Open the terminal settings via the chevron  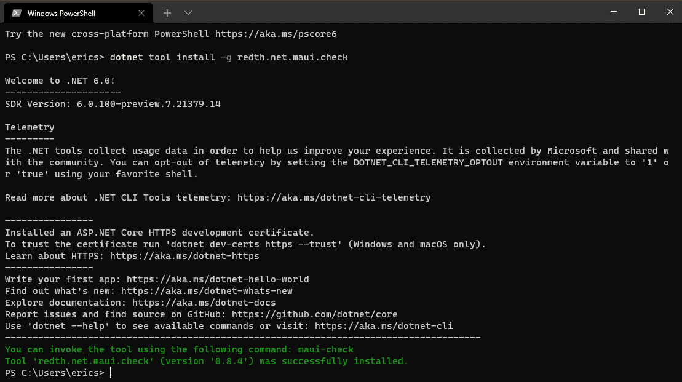point(188,12)
